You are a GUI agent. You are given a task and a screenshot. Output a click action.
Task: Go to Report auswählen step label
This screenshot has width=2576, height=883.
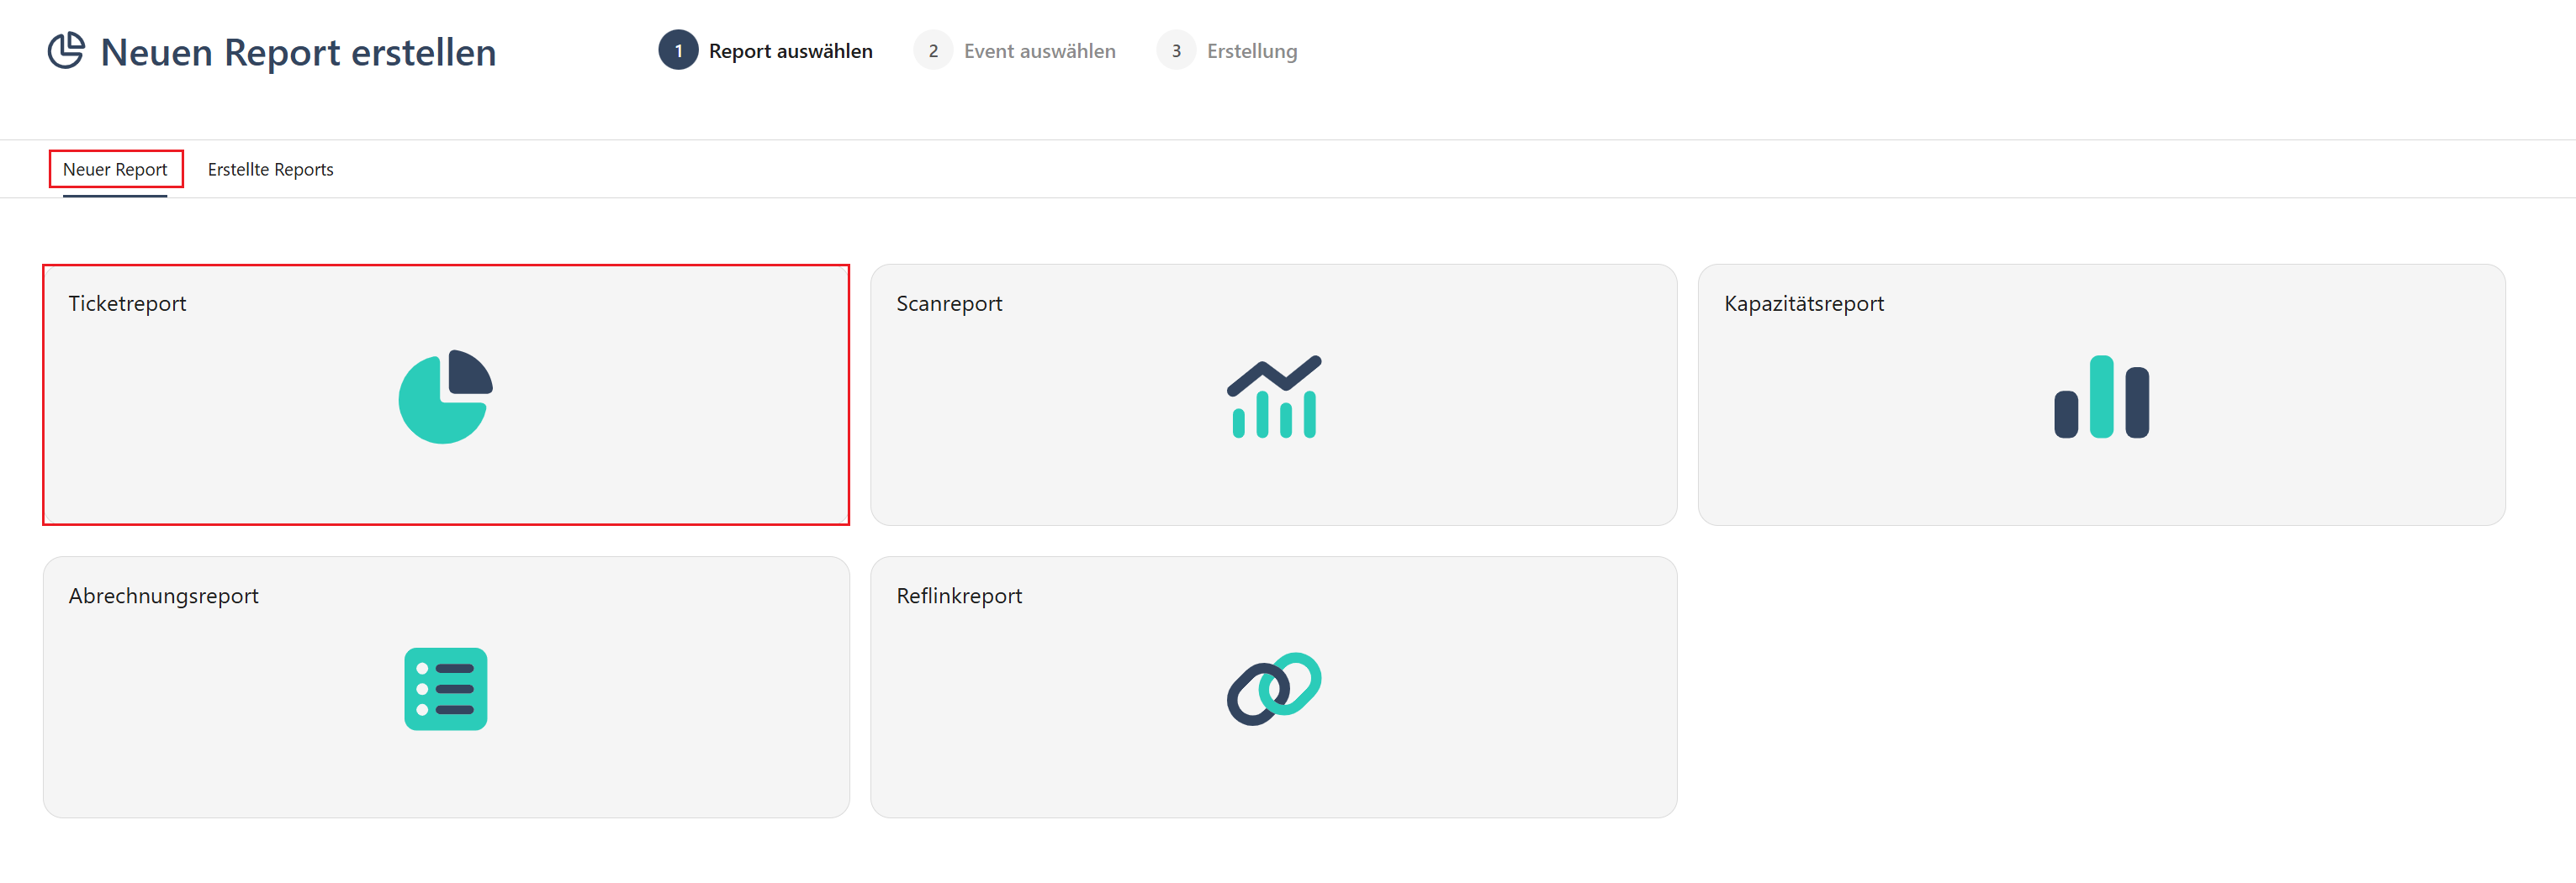(791, 51)
